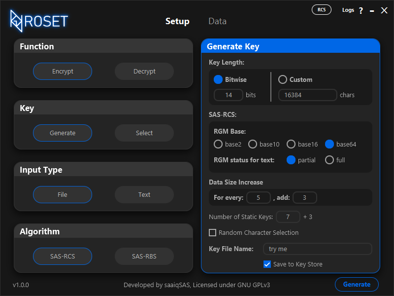
Task: Switch to the Data tab
Action: (x=217, y=21)
